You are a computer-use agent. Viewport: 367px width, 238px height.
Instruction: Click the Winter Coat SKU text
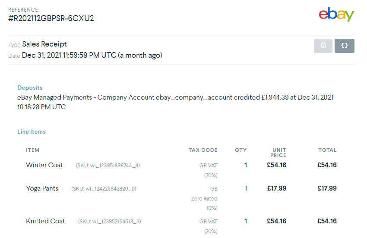pos(108,166)
